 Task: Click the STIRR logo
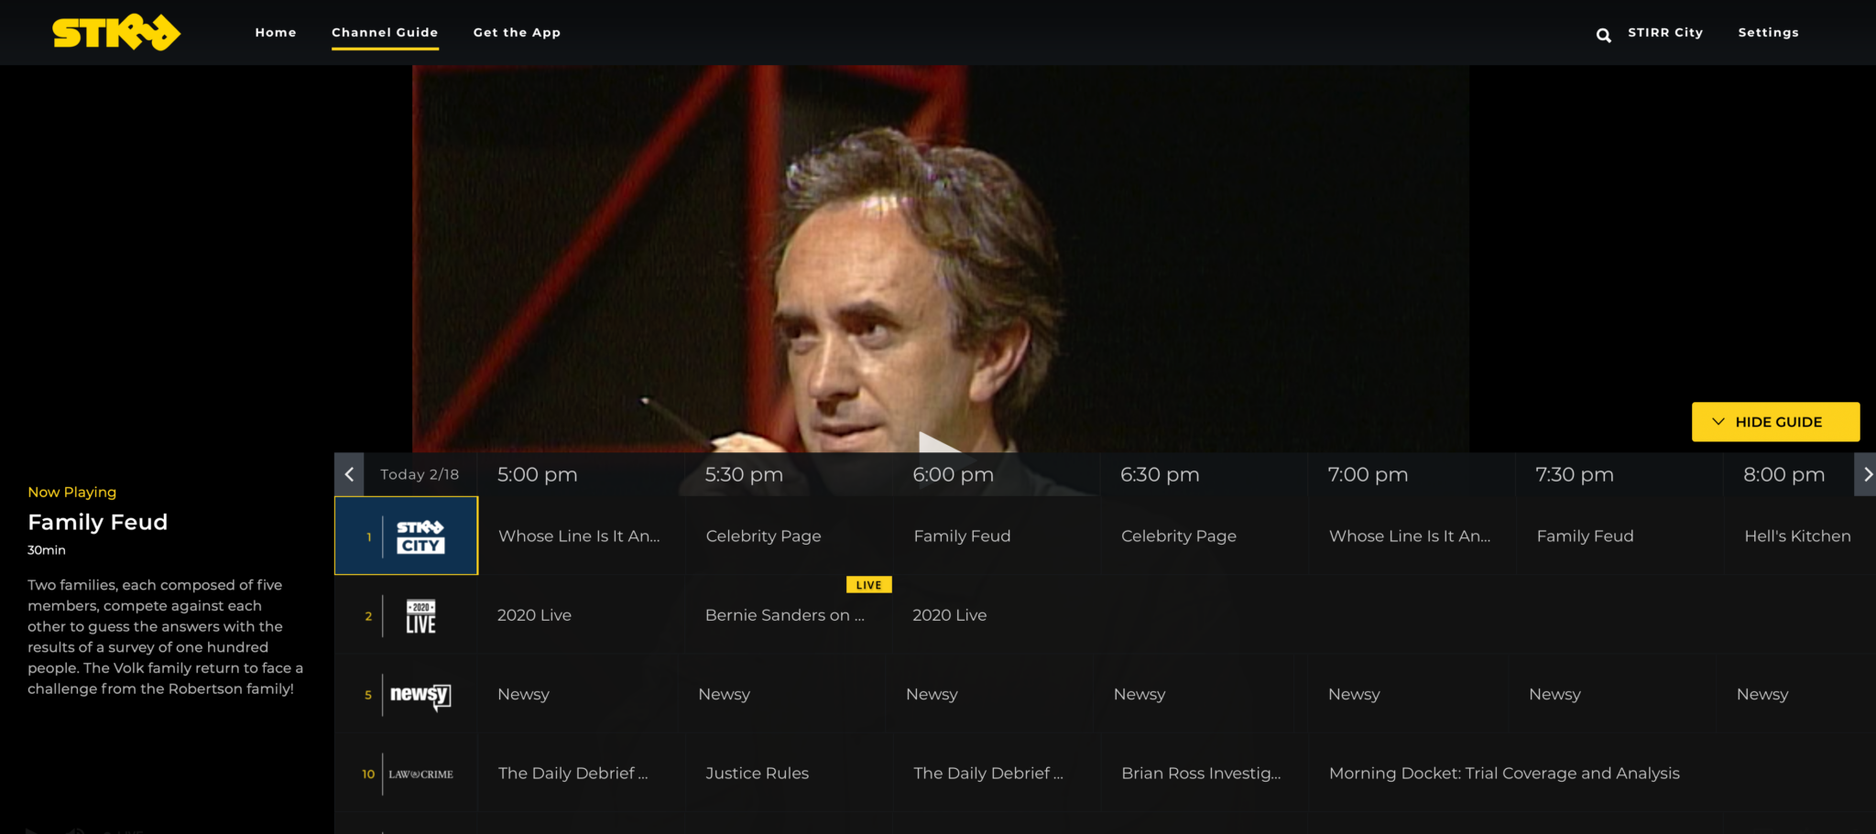(x=116, y=33)
